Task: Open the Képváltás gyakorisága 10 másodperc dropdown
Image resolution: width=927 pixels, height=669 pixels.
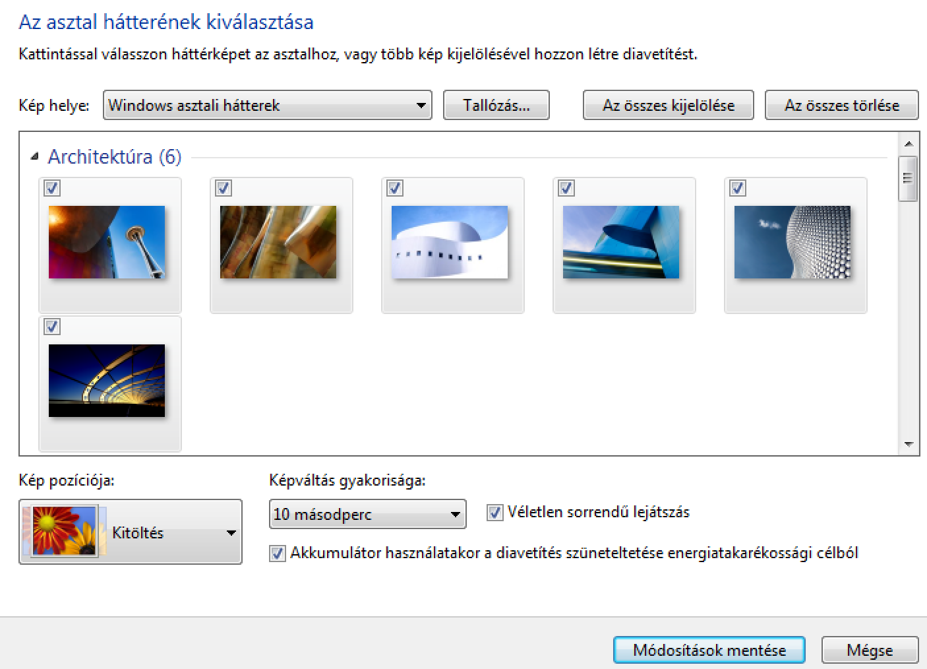Action: pos(367,514)
